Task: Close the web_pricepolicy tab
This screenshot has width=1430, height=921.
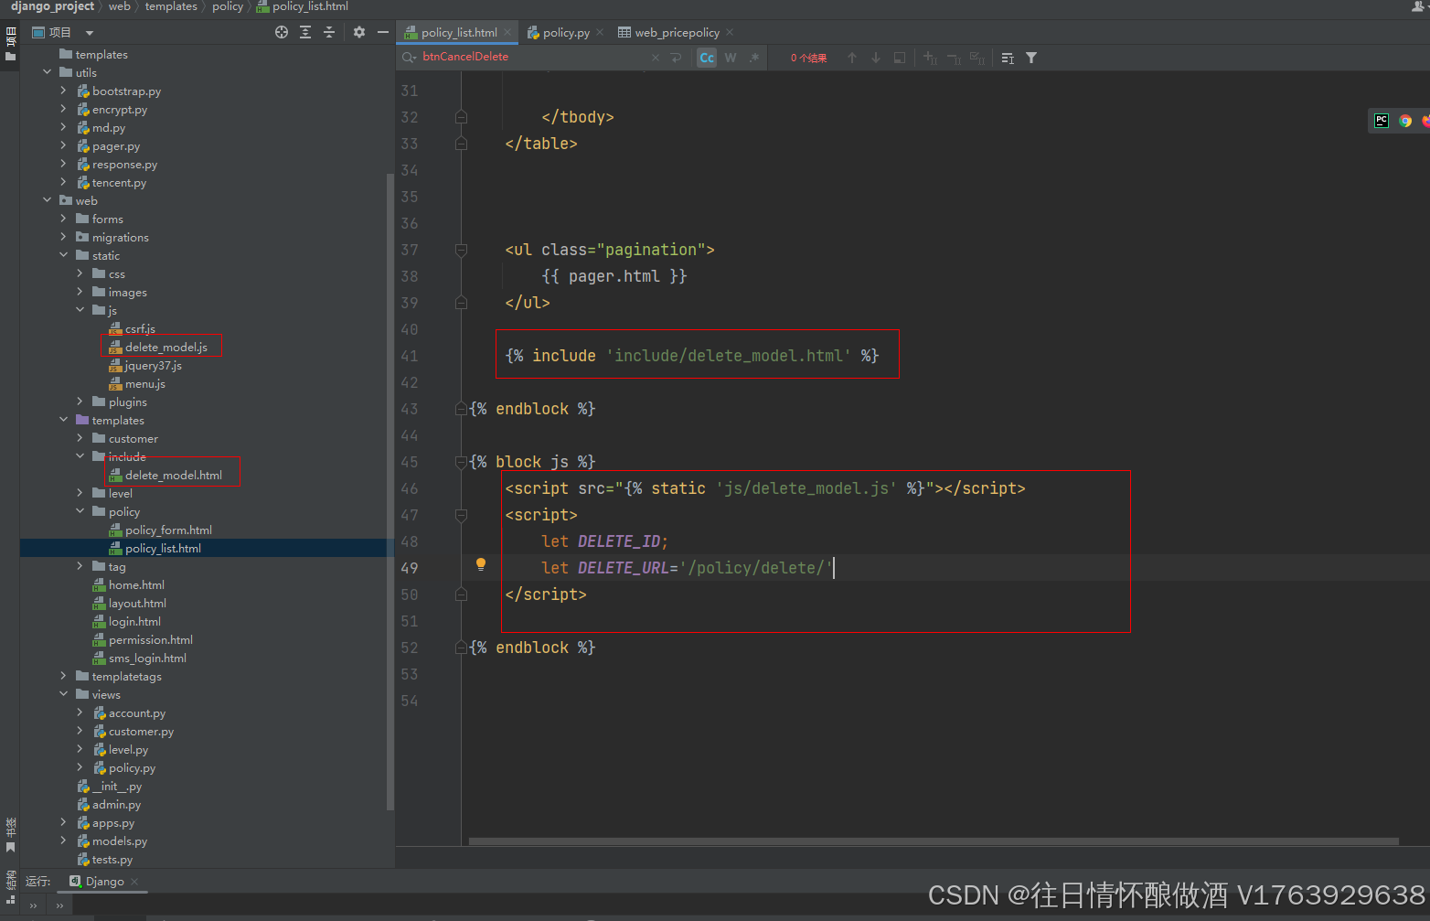Action: coord(730,32)
